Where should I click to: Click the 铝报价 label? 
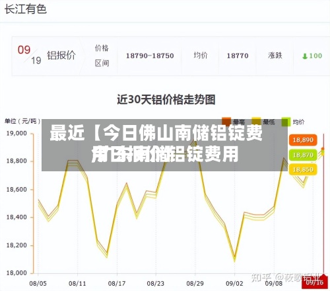pos(61,56)
